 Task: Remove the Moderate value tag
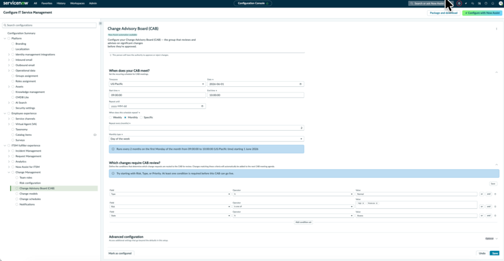pyautogui.click(x=377, y=203)
